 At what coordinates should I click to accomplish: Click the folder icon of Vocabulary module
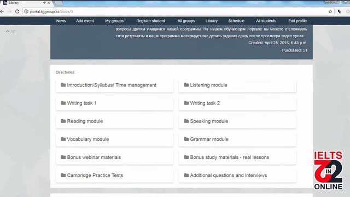click(x=63, y=139)
